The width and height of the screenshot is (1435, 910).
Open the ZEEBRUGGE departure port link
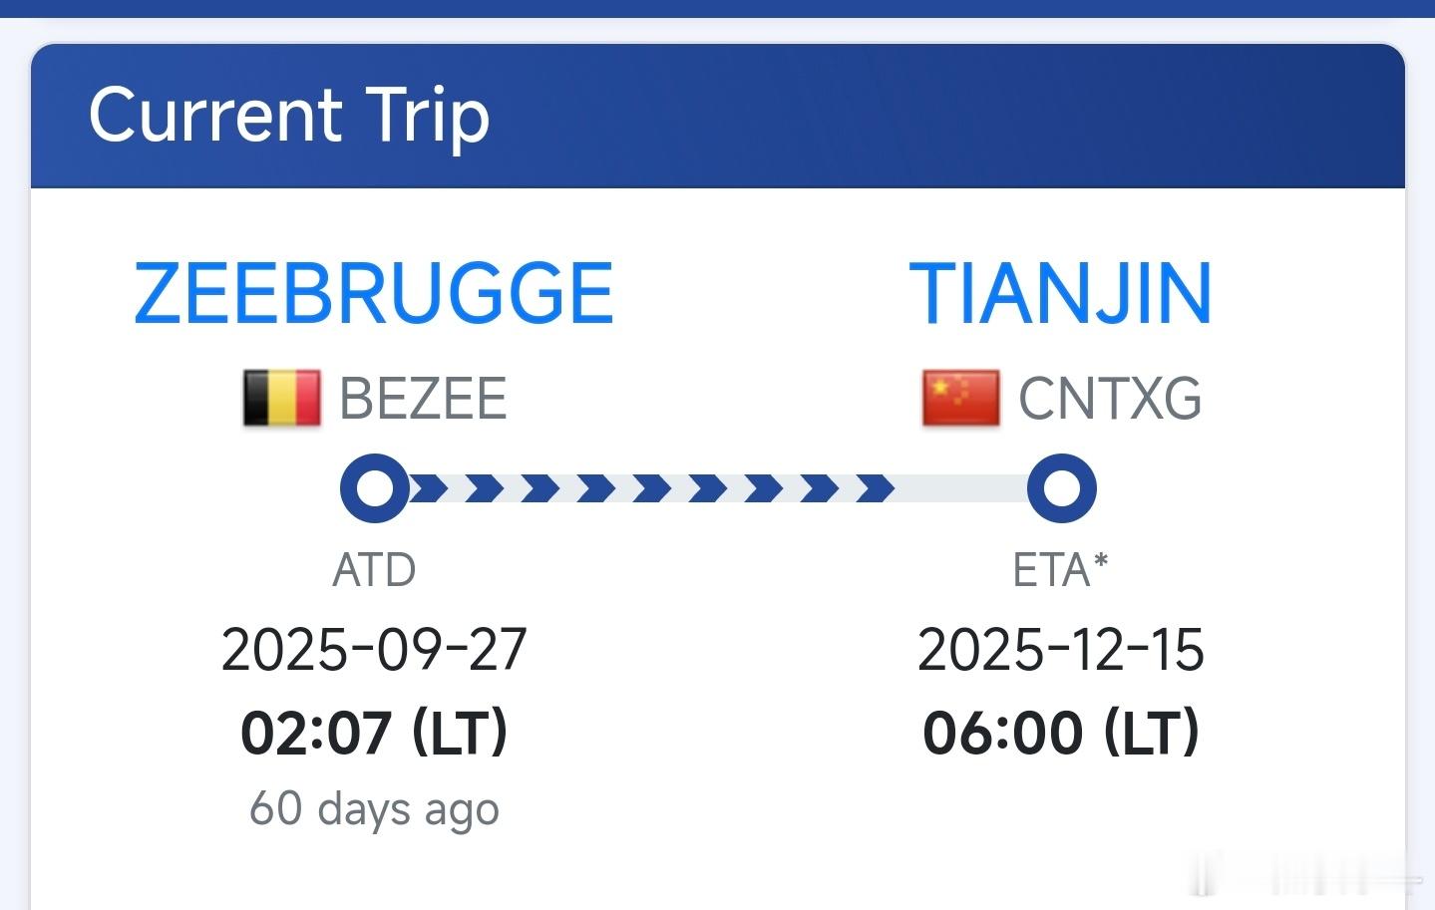(x=374, y=293)
